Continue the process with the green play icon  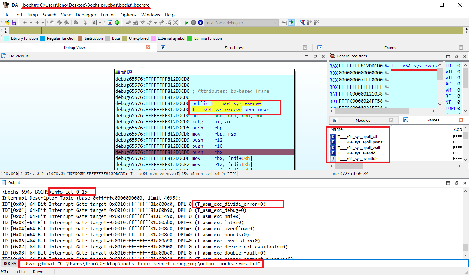pyautogui.click(x=186, y=23)
